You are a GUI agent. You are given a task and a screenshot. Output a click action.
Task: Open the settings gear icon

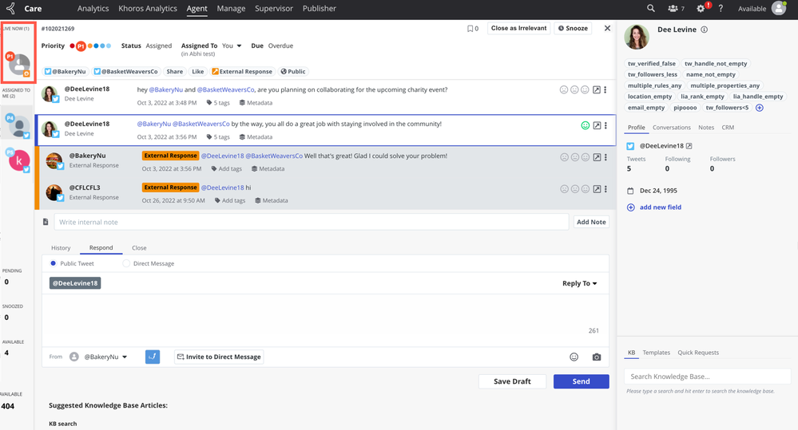point(701,9)
